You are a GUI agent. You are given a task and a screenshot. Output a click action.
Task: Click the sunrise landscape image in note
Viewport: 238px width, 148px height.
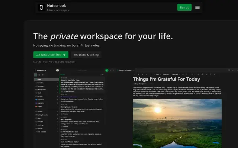point(177,123)
